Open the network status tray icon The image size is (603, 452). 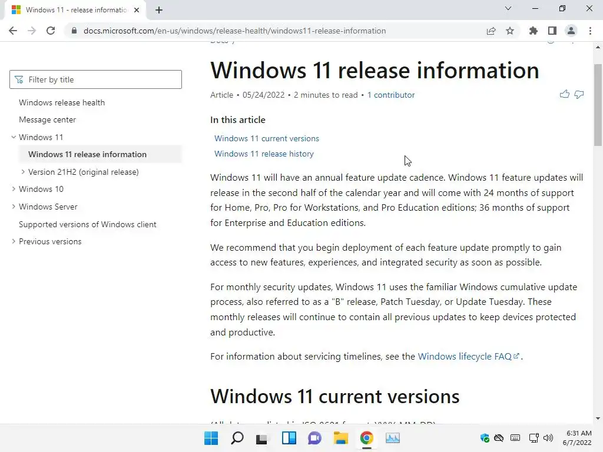pyautogui.click(x=534, y=438)
